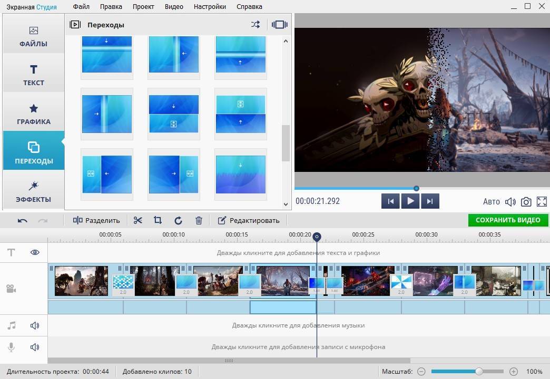Mute the music track speaker
Image resolution: width=550 pixels, height=379 pixels.
35,325
